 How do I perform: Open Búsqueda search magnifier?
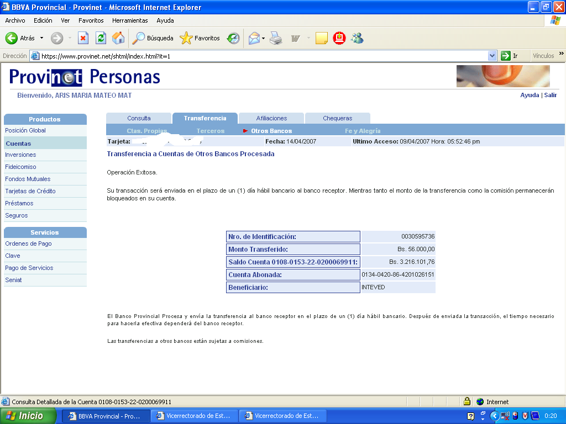point(139,38)
